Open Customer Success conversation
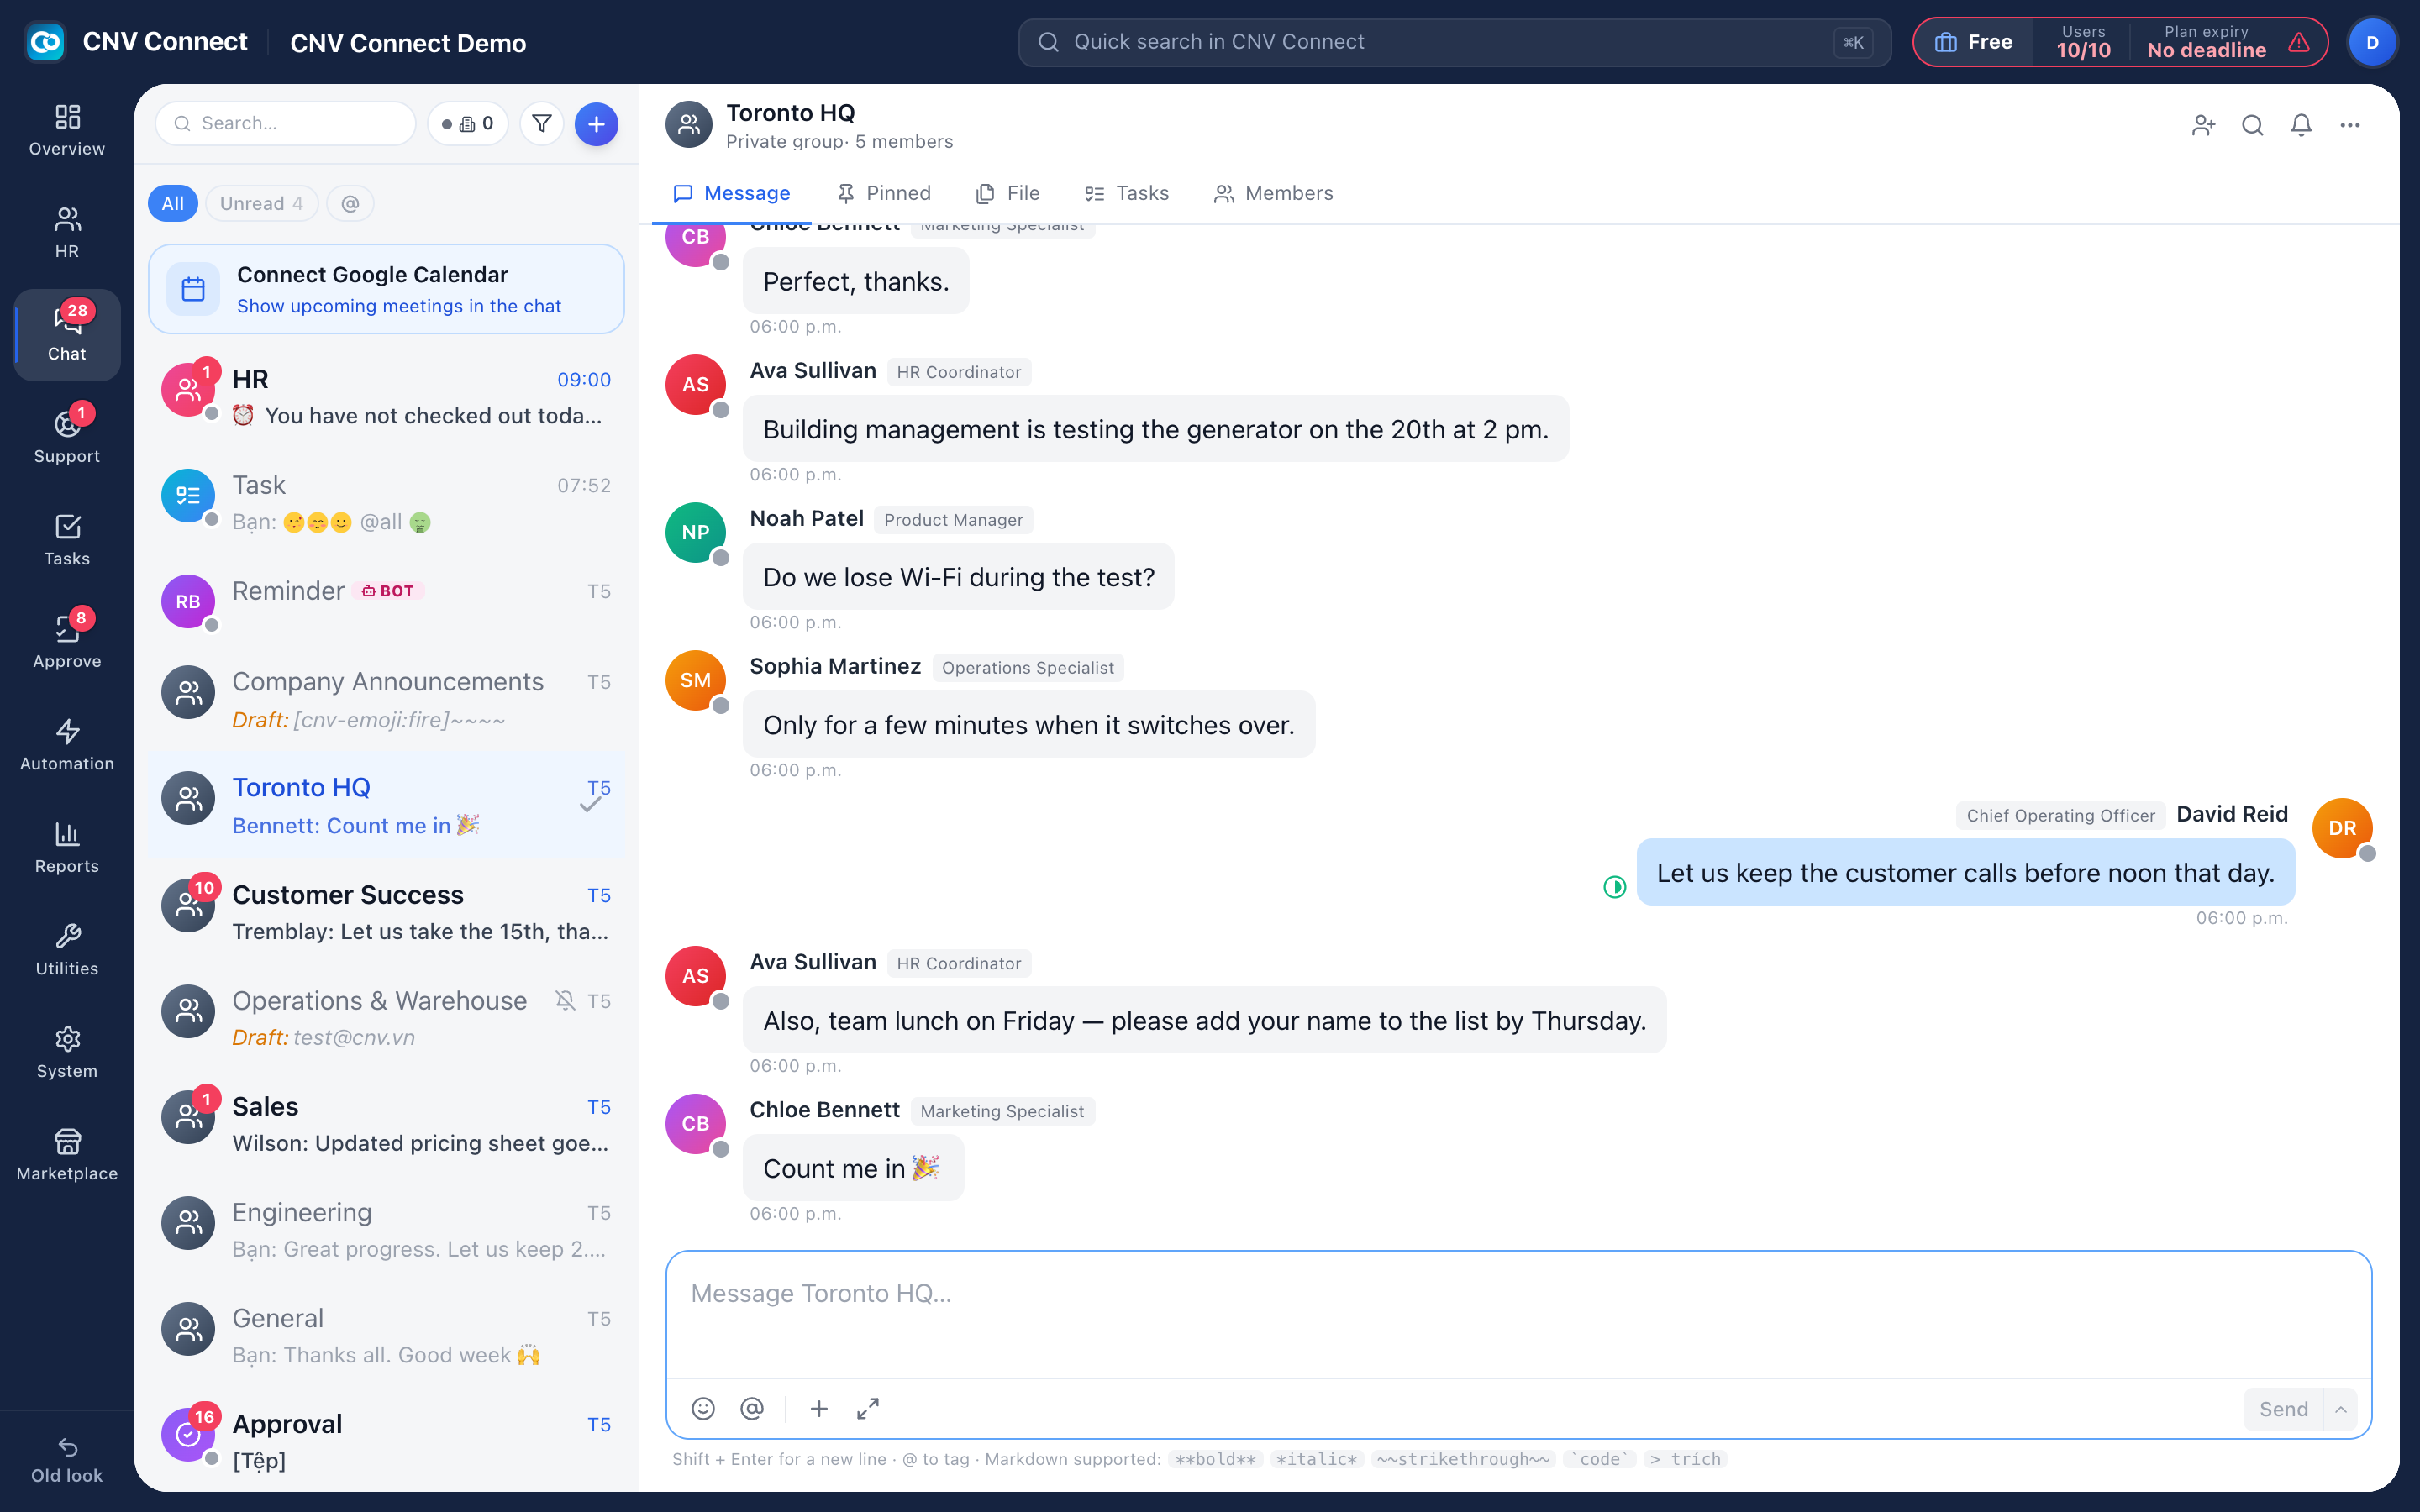This screenshot has width=2420, height=1512. click(386, 912)
